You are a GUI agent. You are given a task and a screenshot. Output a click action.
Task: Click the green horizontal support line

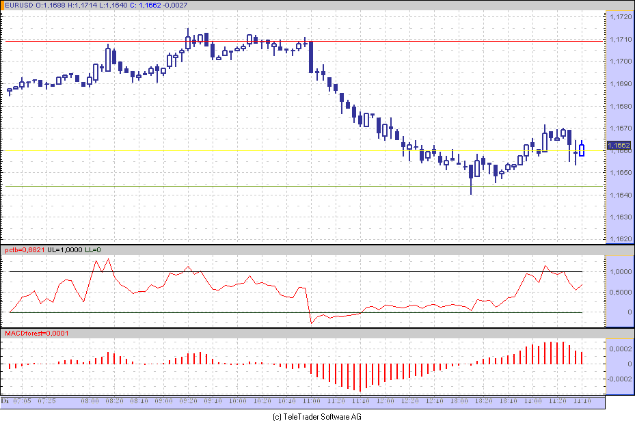point(303,186)
